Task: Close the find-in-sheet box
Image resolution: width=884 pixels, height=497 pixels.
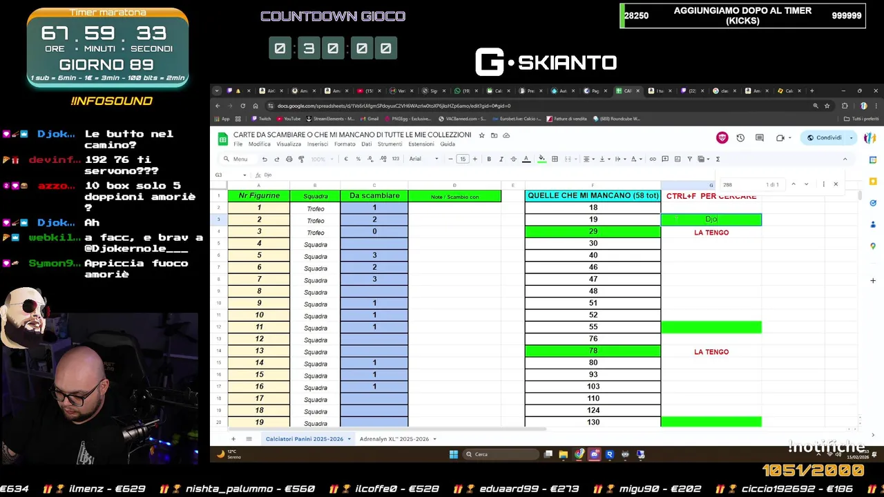Action: [836, 184]
